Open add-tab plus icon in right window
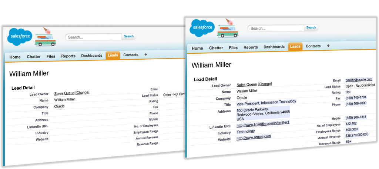Screen dimensions: 379x169 328,46
